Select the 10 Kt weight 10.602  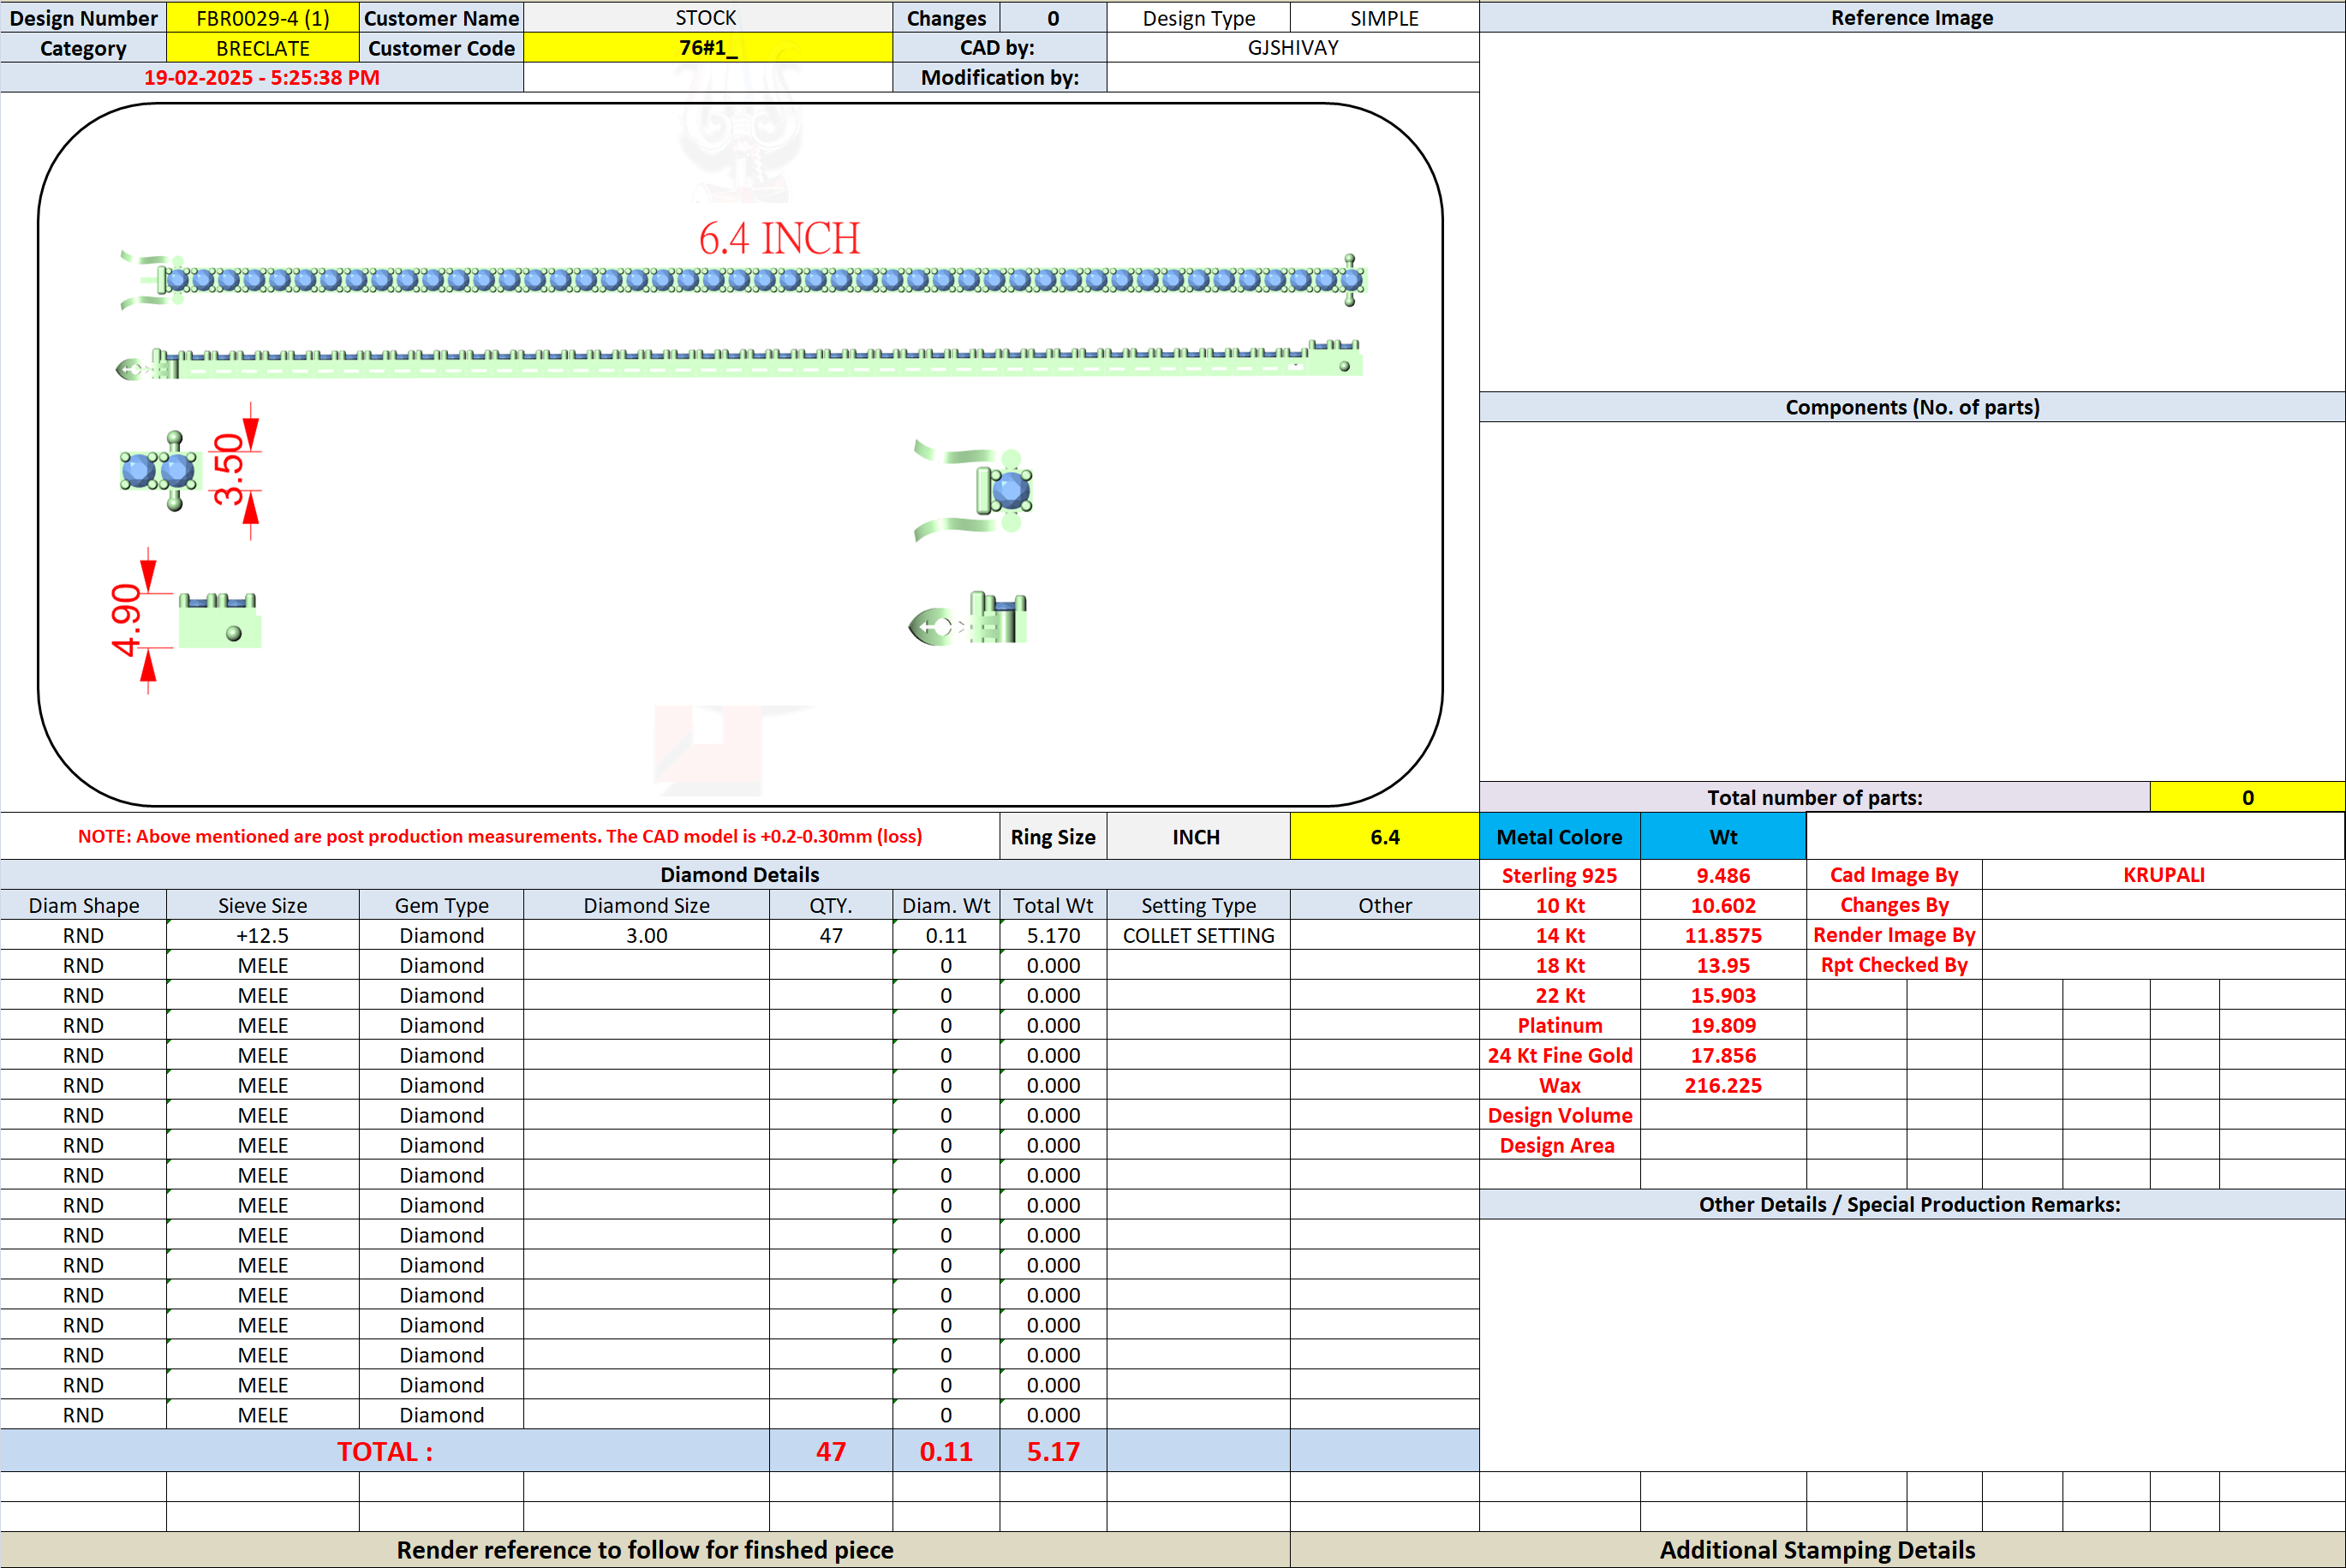click(x=1723, y=905)
